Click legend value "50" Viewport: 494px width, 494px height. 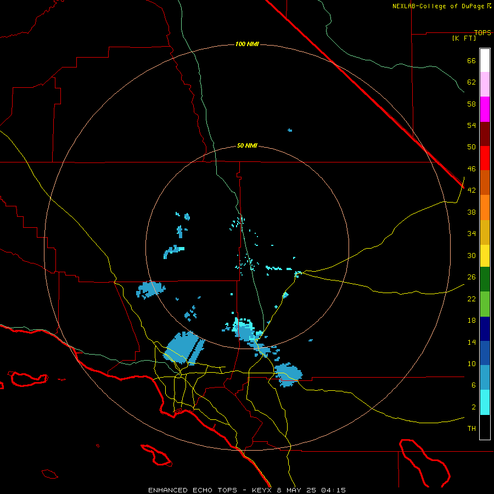pyautogui.click(x=471, y=147)
